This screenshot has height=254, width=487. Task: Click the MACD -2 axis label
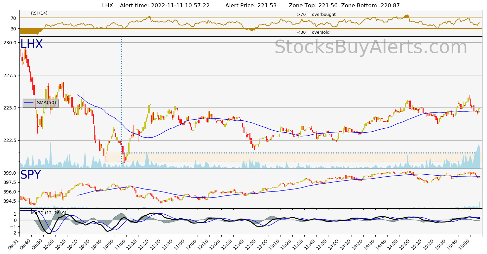click(x=14, y=233)
